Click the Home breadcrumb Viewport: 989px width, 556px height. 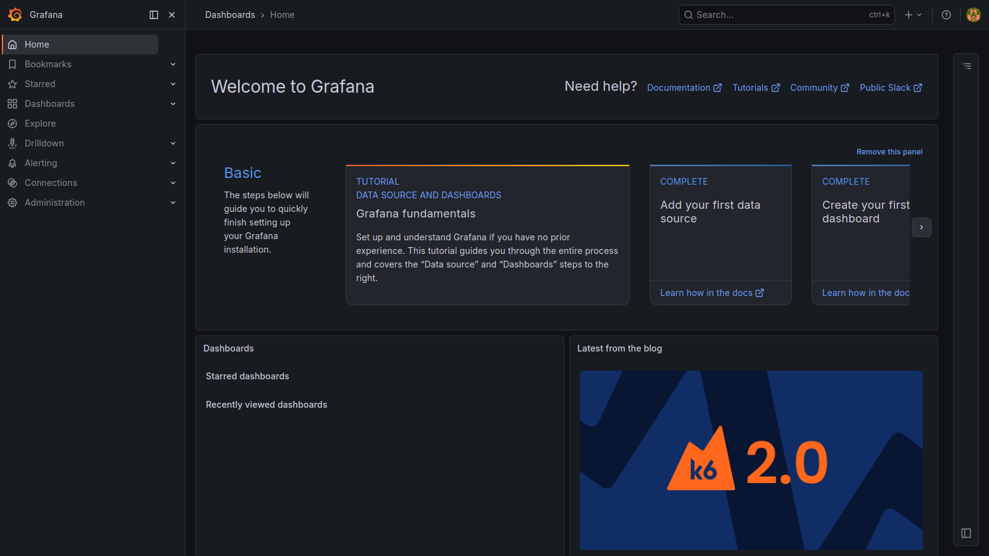tap(282, 15)
